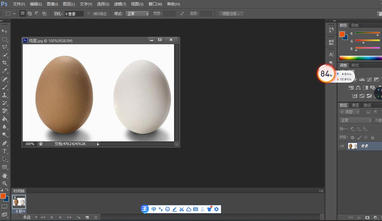Open the 永远 loop dropdown in the timeline
This screenshot has width=382, height=221.
[x=29, y=217]
